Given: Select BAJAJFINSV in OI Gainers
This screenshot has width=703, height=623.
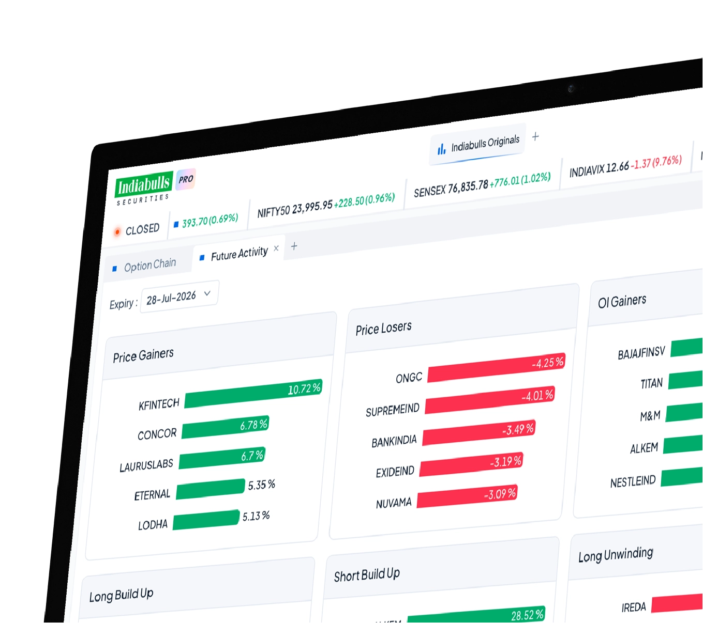Looking at the screenshot, I should [x=641, y=353].
